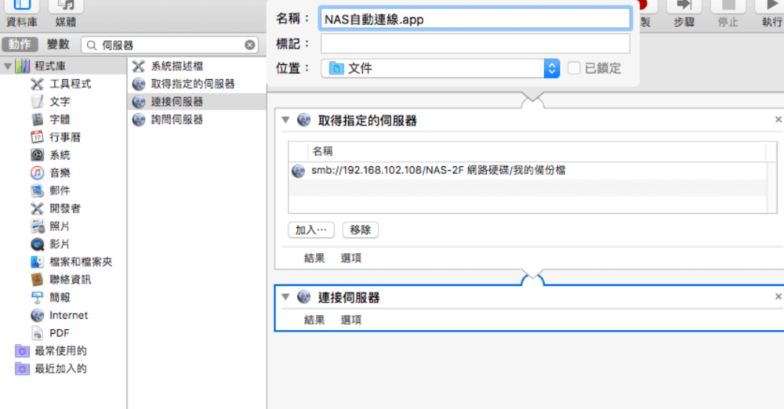Collapse the 連接伺服器 action panel
This screenshot has height=409, width=784.
[285, 297]
